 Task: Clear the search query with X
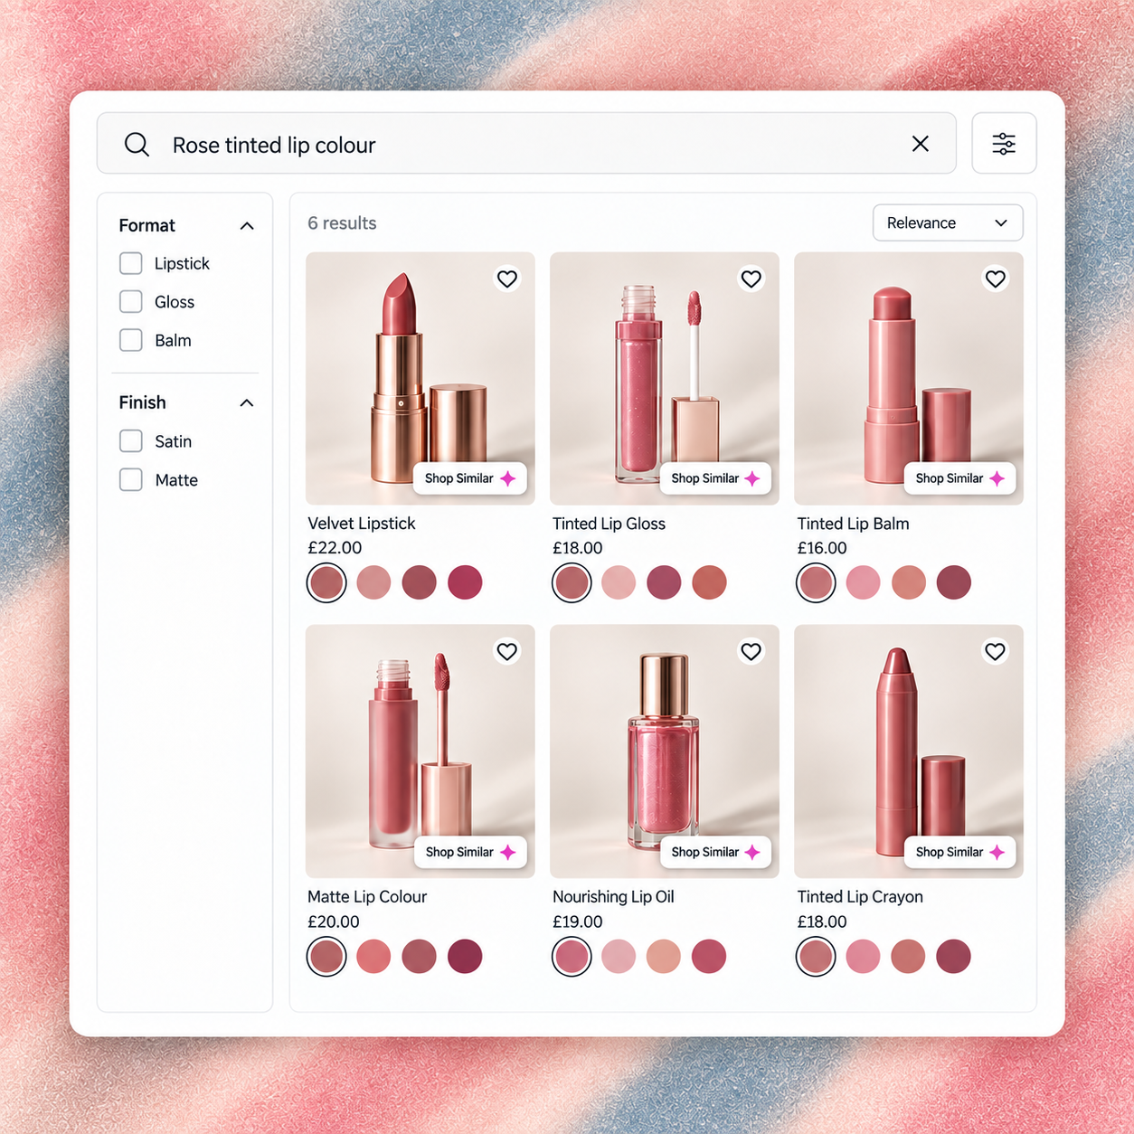[x=921, y=144]
